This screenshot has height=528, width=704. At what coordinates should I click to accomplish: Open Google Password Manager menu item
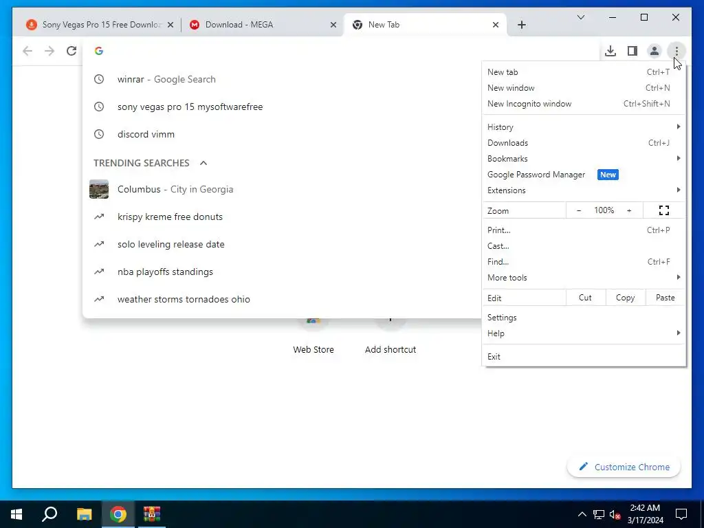(584, 175)
